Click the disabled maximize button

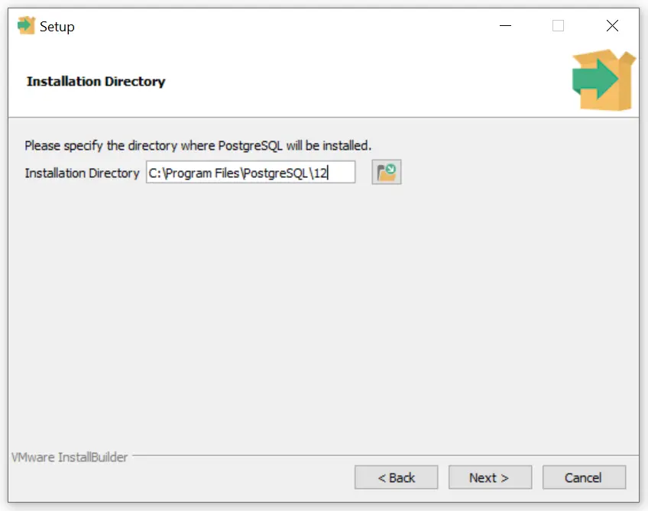(558, 26)
